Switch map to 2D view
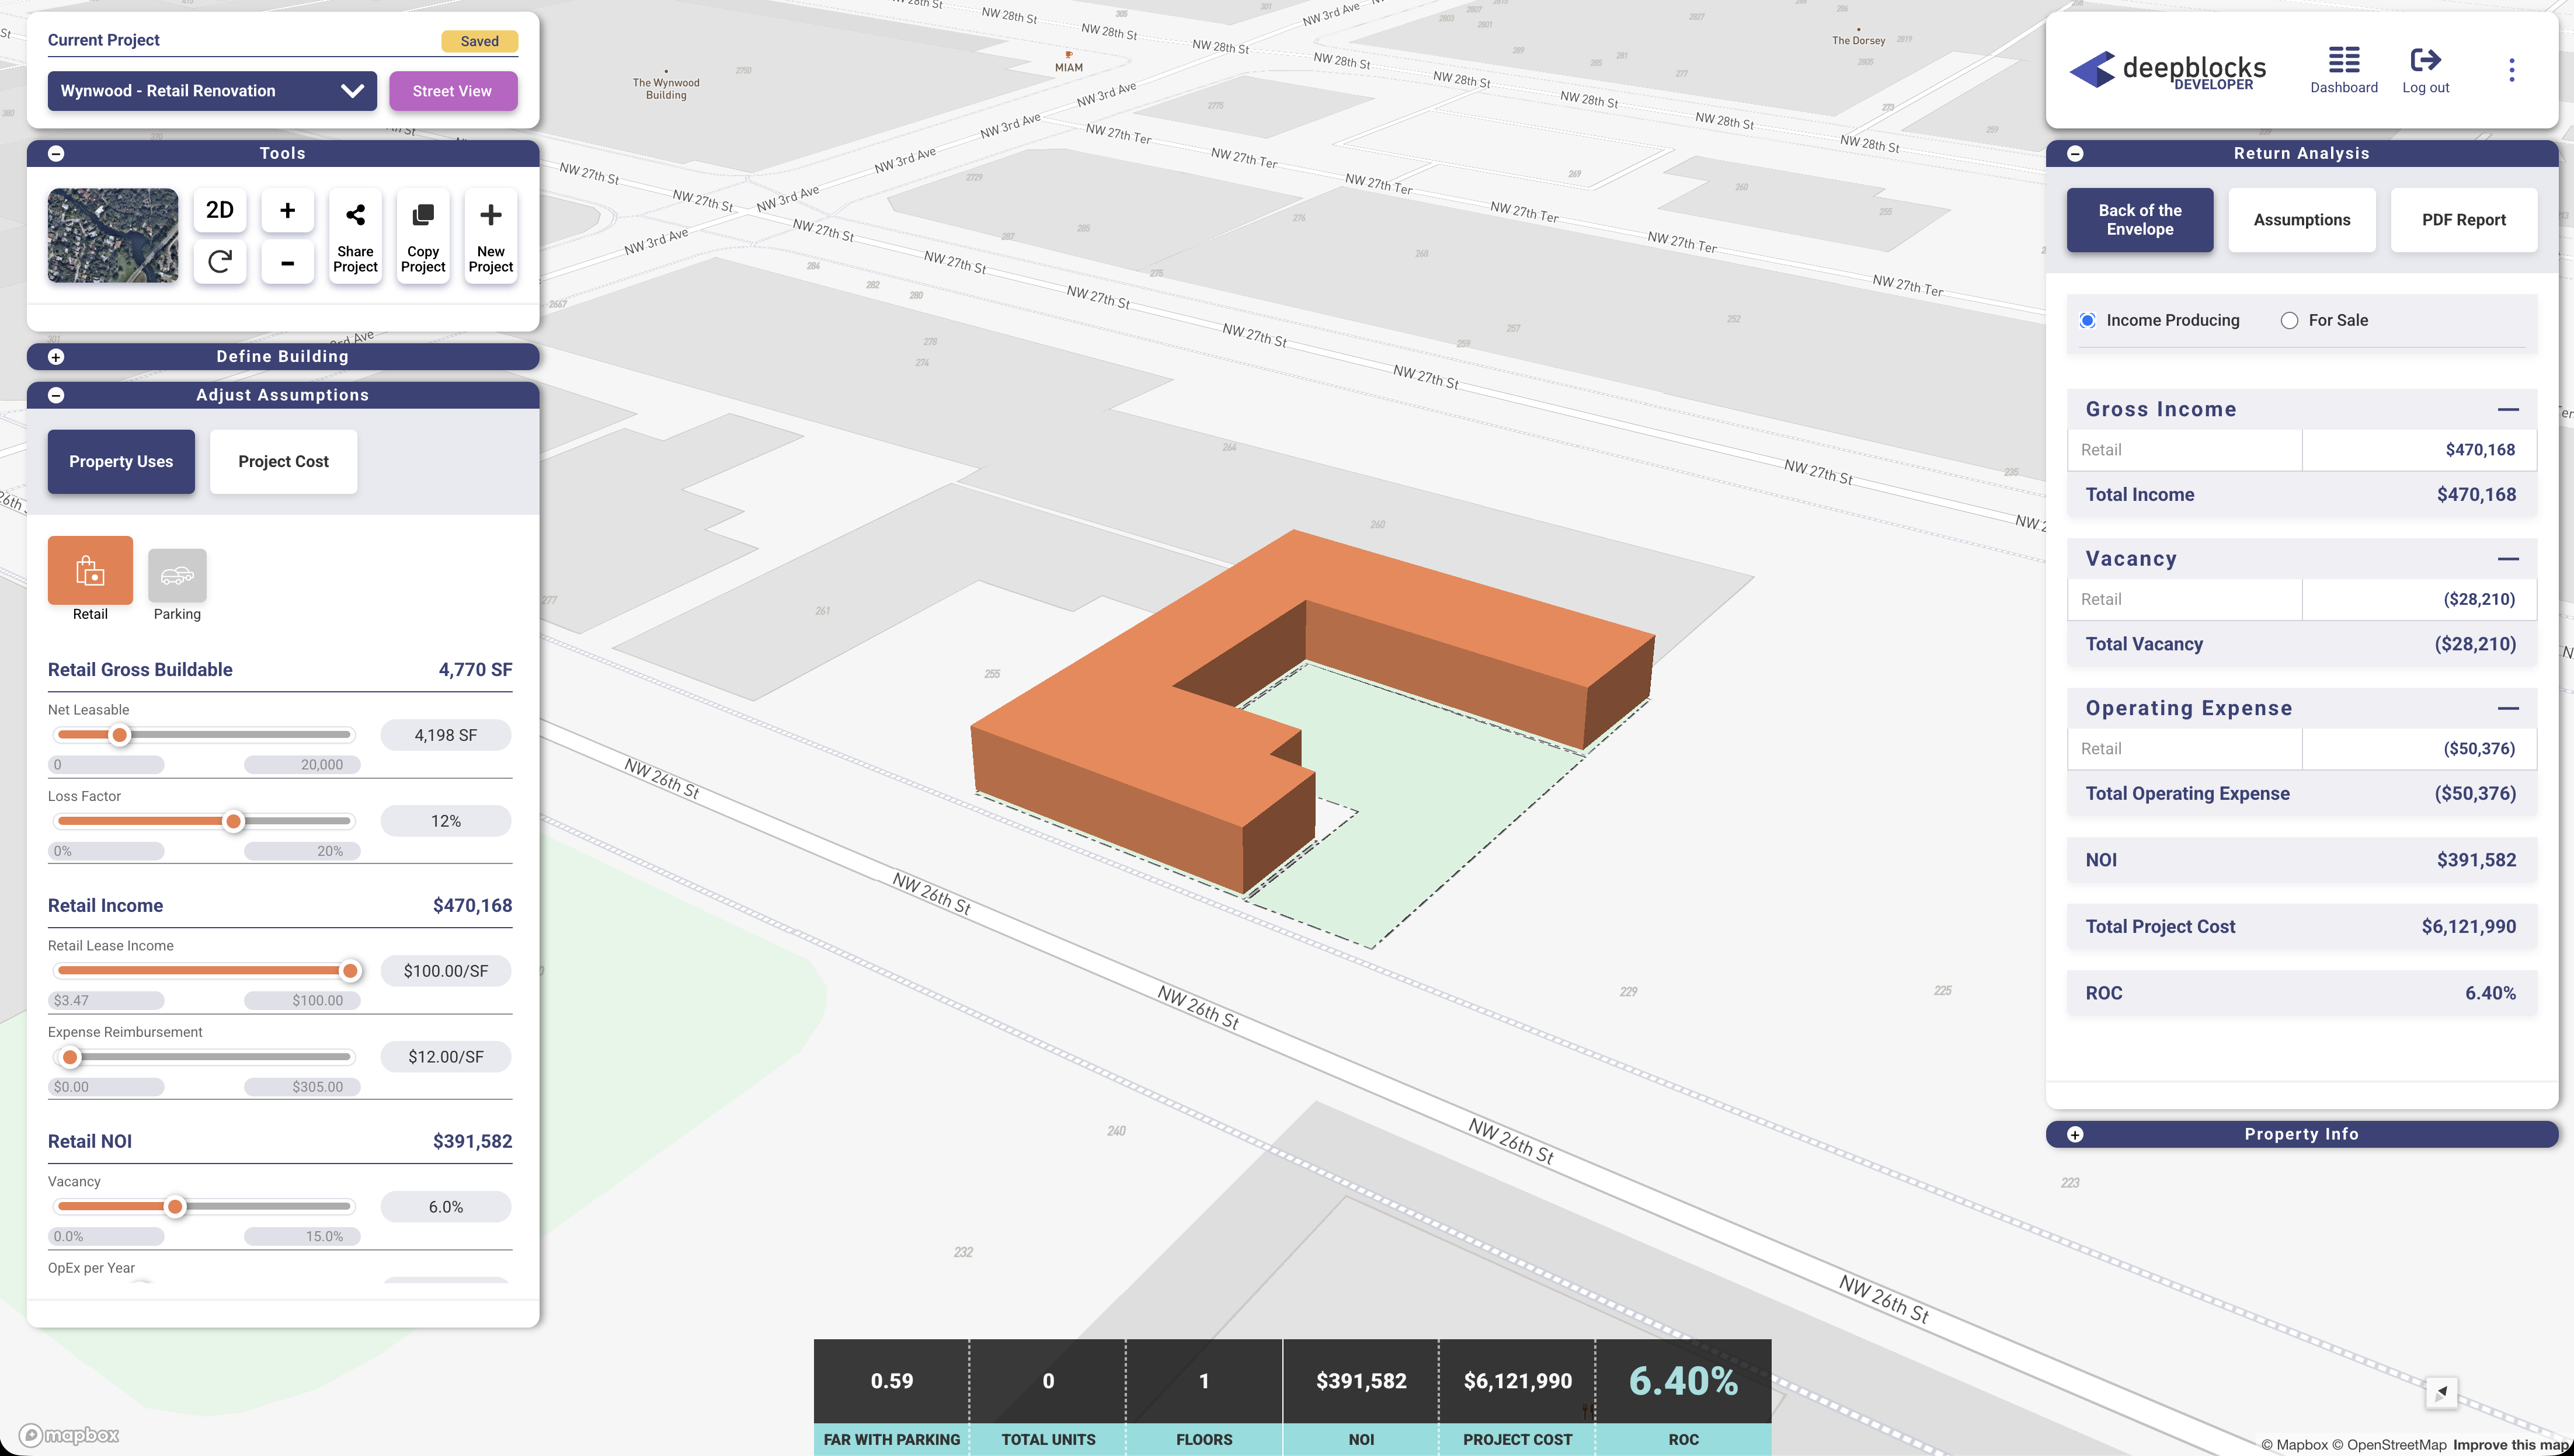This screenshot has width=2574, height=1456. coord(220,210)
